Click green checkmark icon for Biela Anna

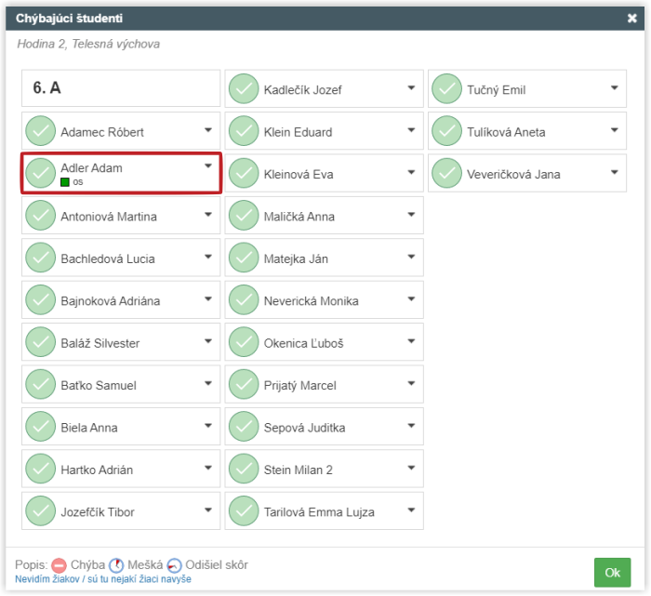pos(40,426)
